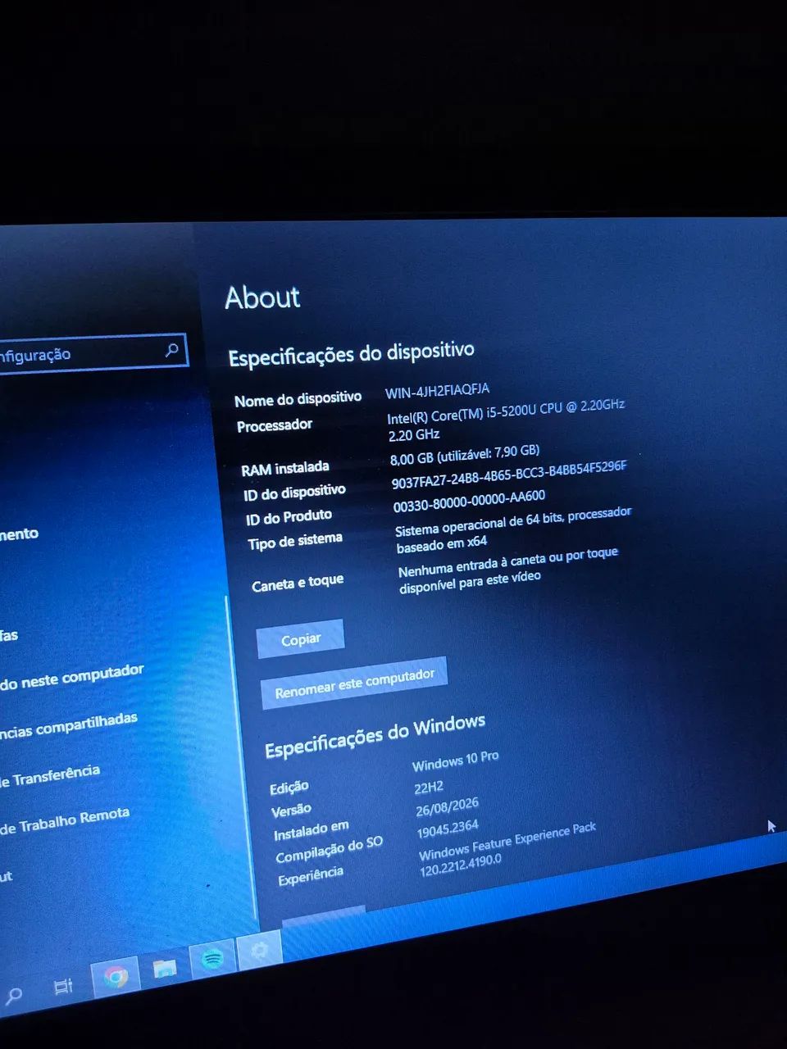Open Google Chrome from the taskbar

[x=116, y=977]
